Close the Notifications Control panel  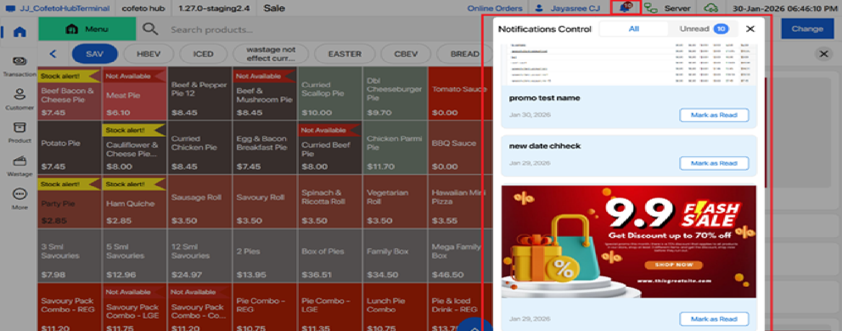coord(750,29)
